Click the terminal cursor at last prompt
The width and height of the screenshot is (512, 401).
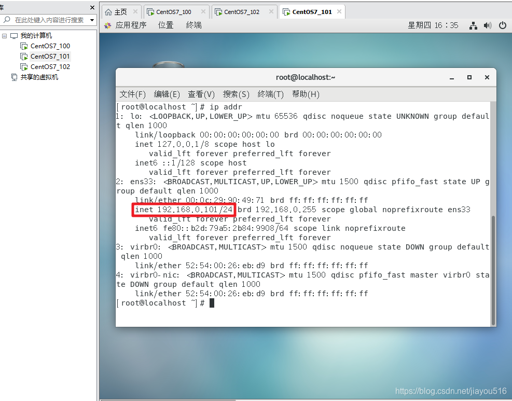coord(212,303)
